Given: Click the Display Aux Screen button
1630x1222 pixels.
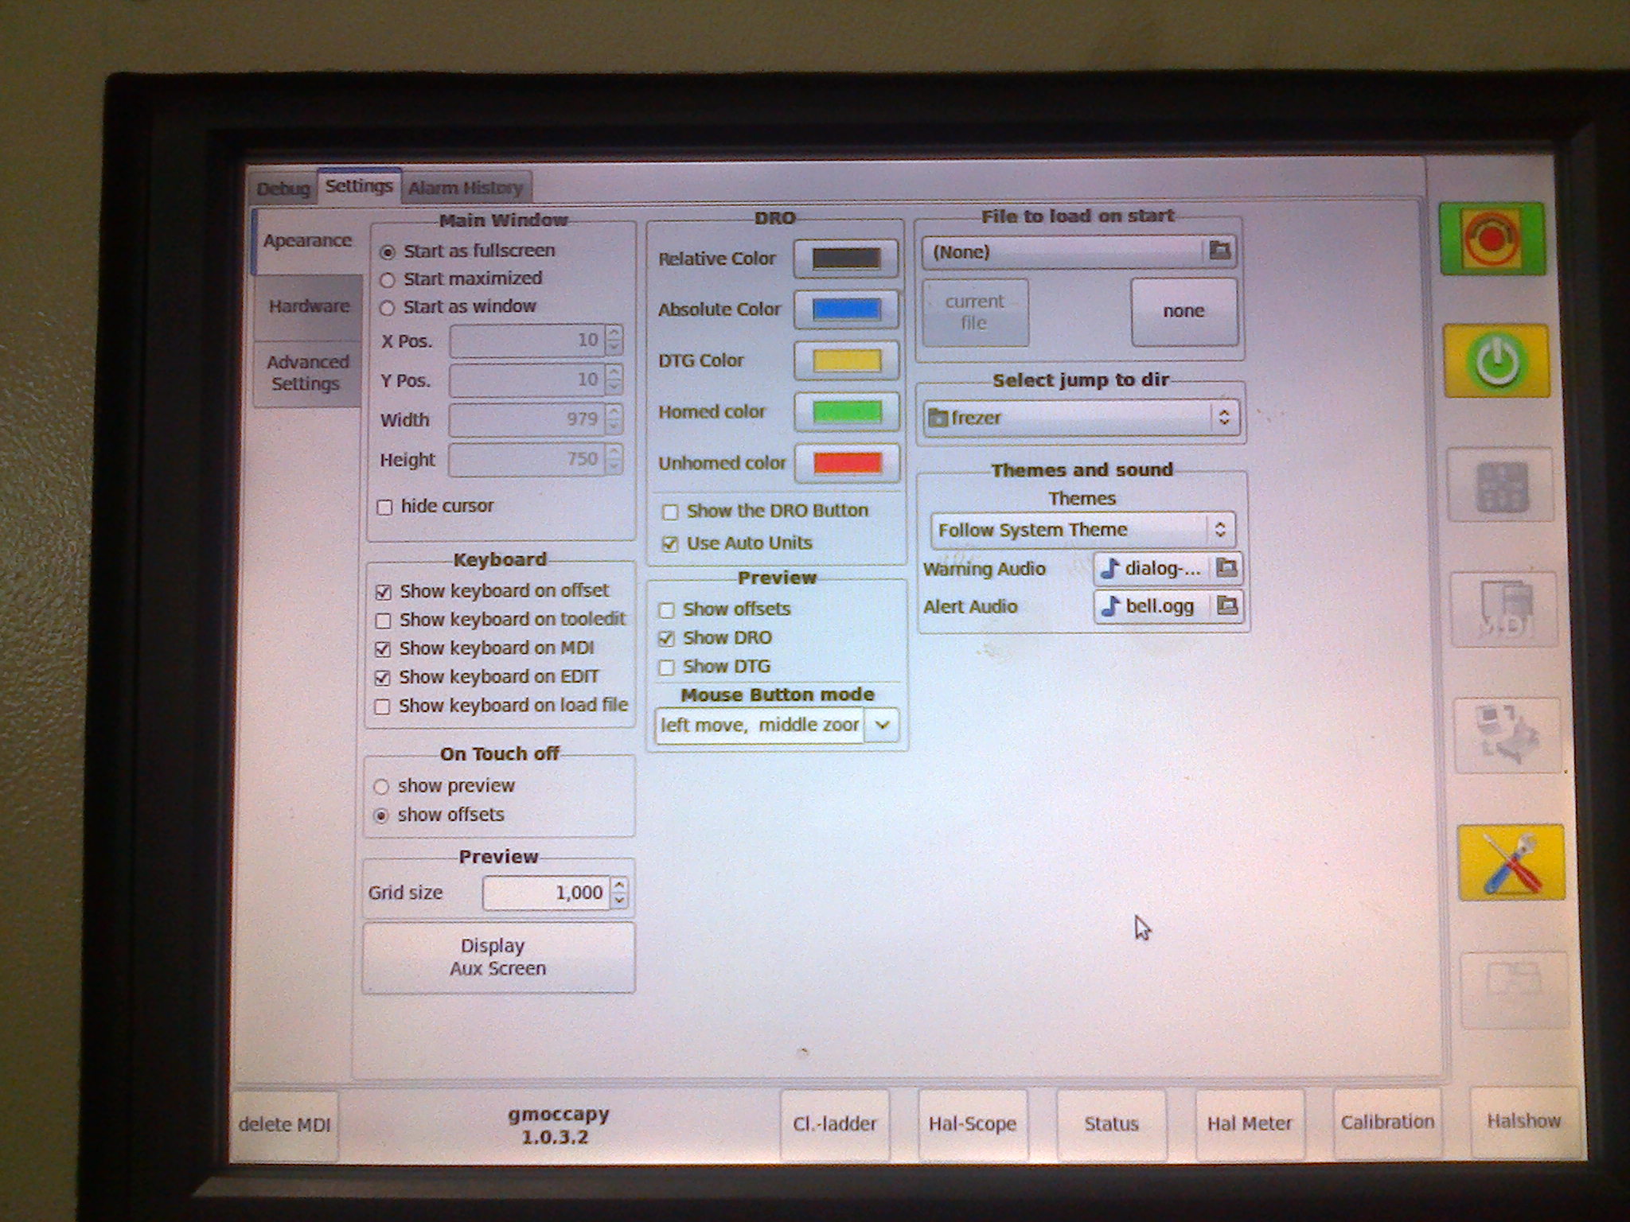Looking at the screenshot, I should pos(497,957).
